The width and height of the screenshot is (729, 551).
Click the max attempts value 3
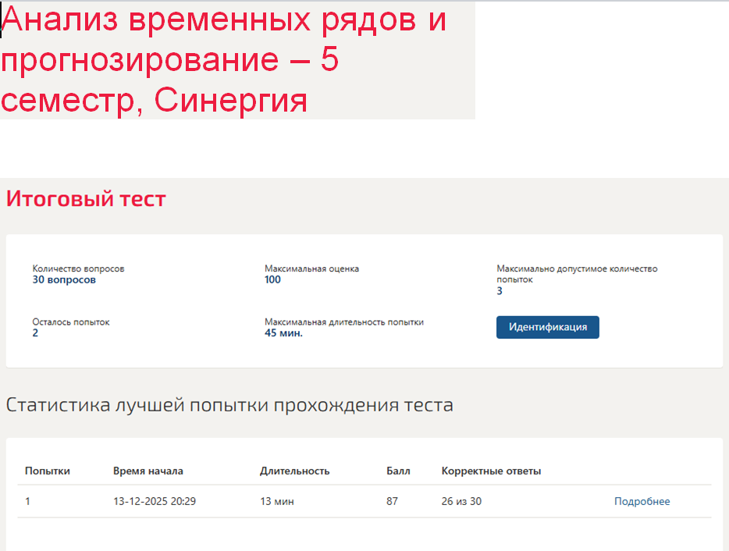click(500, 291)
